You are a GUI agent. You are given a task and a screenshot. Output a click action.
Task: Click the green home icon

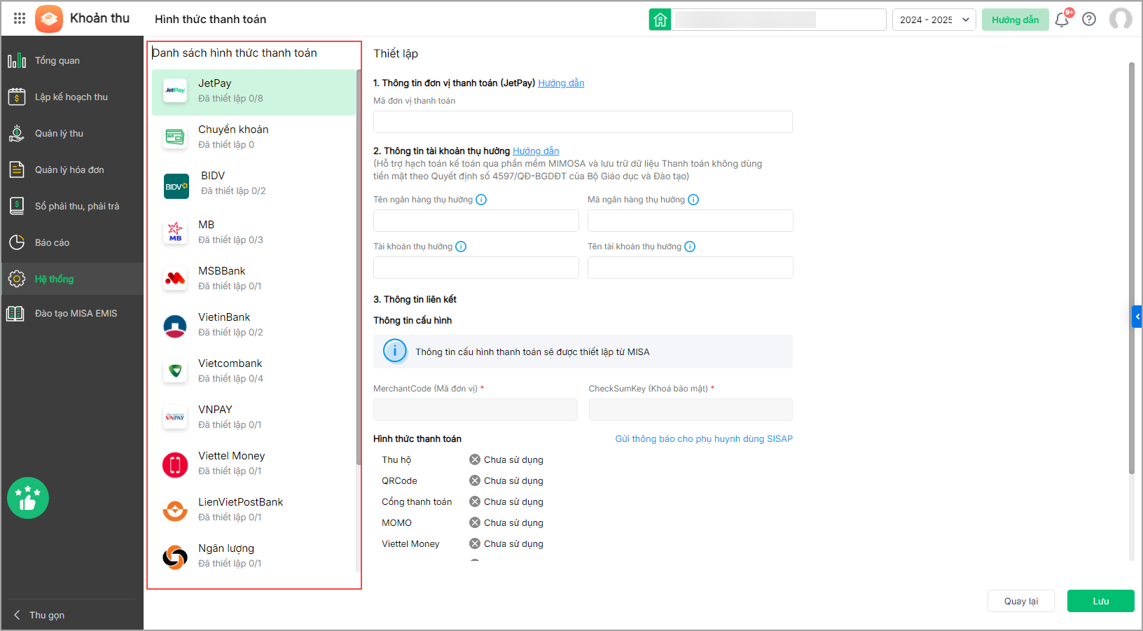click(x=660, y=20)
